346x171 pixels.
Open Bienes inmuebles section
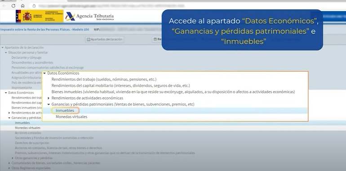[x=173, y=92]
